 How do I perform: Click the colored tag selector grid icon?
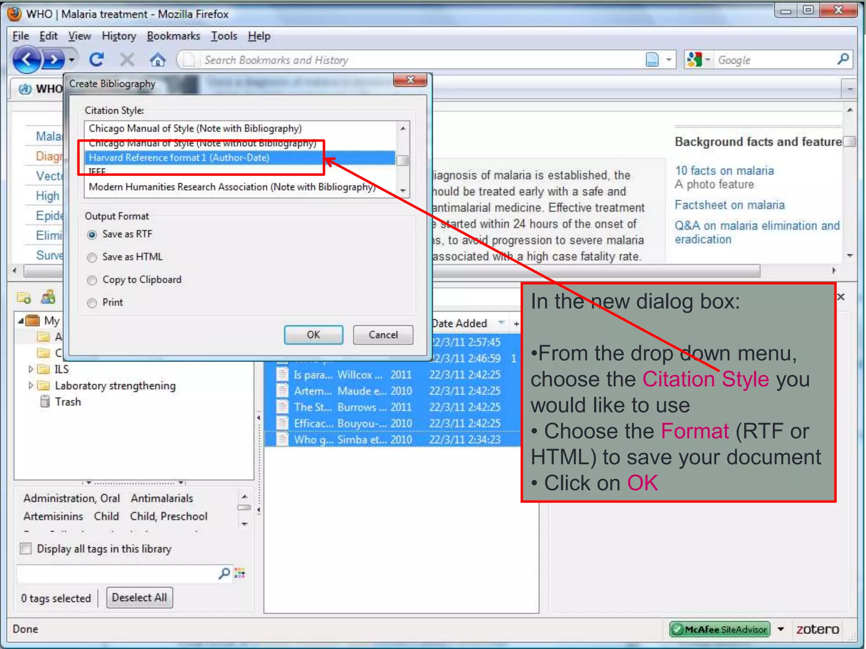(240, 573)
